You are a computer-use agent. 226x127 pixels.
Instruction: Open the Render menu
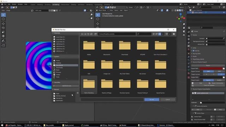click(14, 4)
